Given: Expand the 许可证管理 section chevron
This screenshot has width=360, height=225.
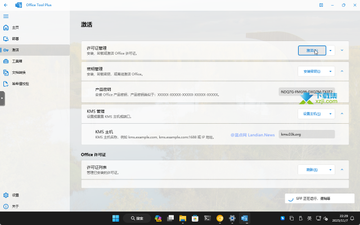Looking at the screenshot, I should point(342,50).
